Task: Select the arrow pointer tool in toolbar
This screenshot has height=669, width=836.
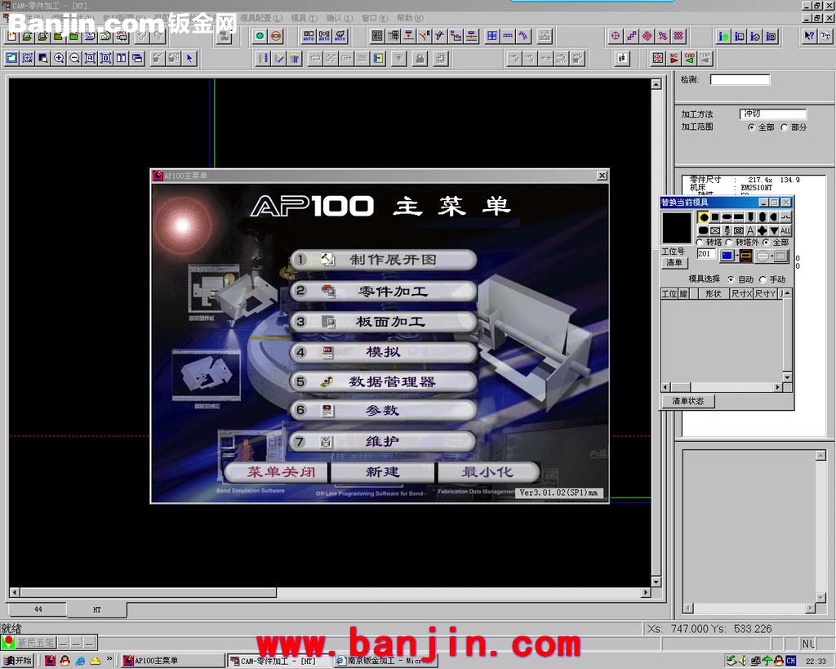Action: [x=189, y=58]
